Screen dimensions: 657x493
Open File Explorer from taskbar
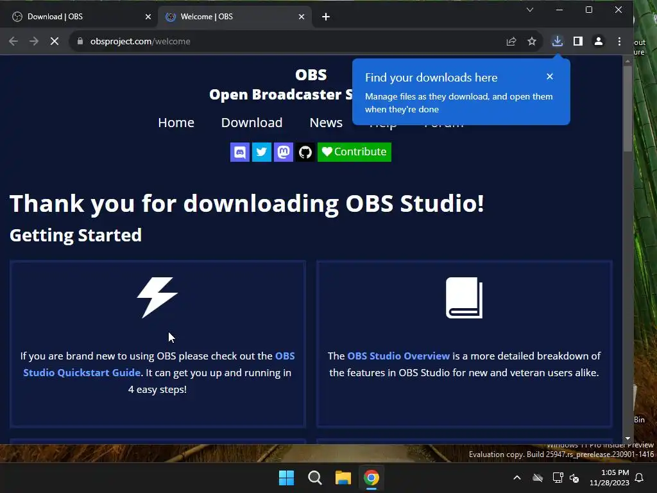343,478
